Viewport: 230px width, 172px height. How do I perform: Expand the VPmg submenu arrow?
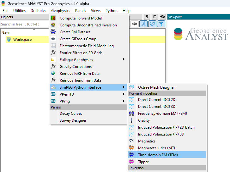(x=124, y=101)
